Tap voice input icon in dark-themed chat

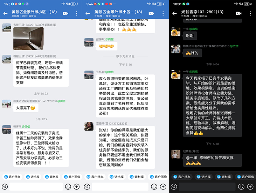pos(173,187)
